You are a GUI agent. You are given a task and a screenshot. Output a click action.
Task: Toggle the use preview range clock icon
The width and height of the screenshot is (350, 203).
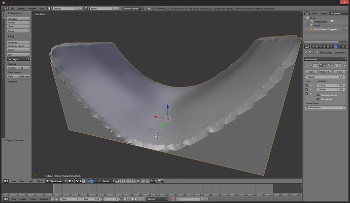53,199
